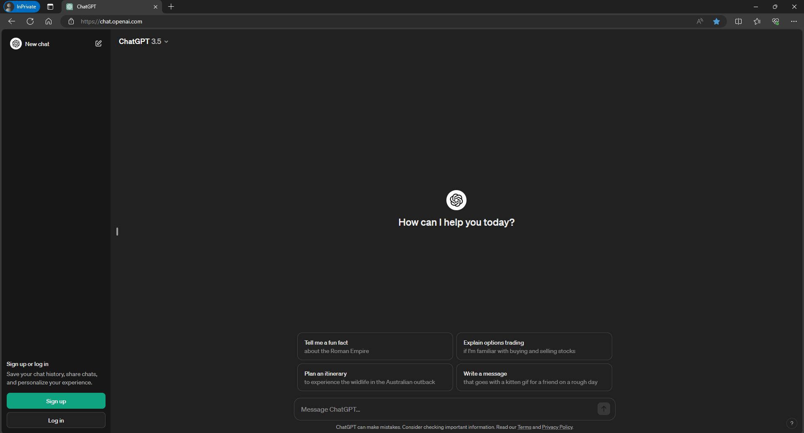Open the Privacy Policy link
This screenshot has width=804, height=433.
pos(557,427)
